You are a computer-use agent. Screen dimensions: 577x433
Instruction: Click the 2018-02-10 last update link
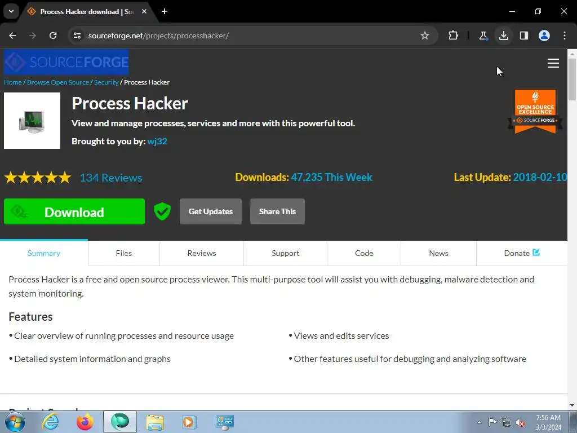tap(540, 177)
